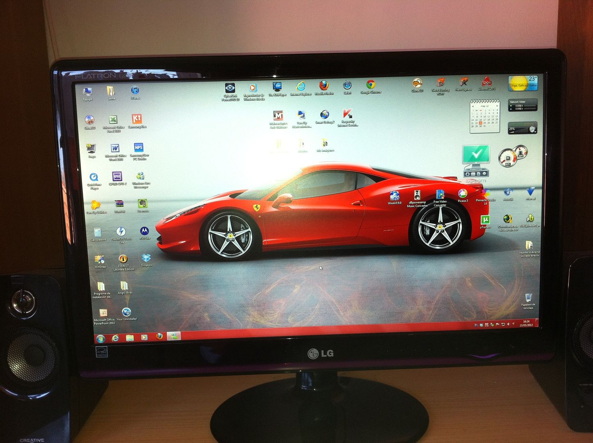This screenshot has width=593, height=443.
Task: Click the Windows Start button
Action: coord(100,338)
